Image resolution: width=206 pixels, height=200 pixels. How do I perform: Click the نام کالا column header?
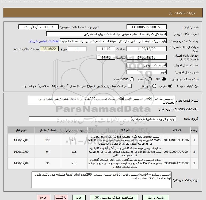coord(125,130)
